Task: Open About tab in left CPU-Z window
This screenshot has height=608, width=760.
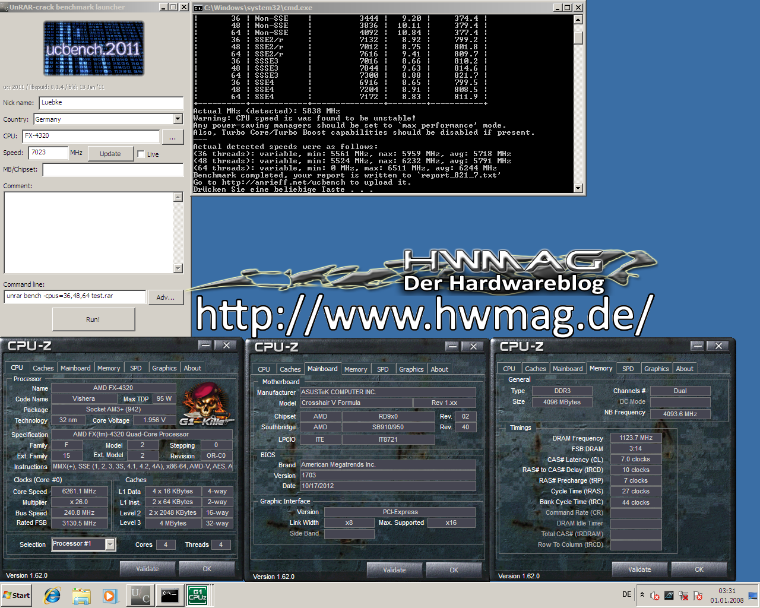Action: click(192, 368)
